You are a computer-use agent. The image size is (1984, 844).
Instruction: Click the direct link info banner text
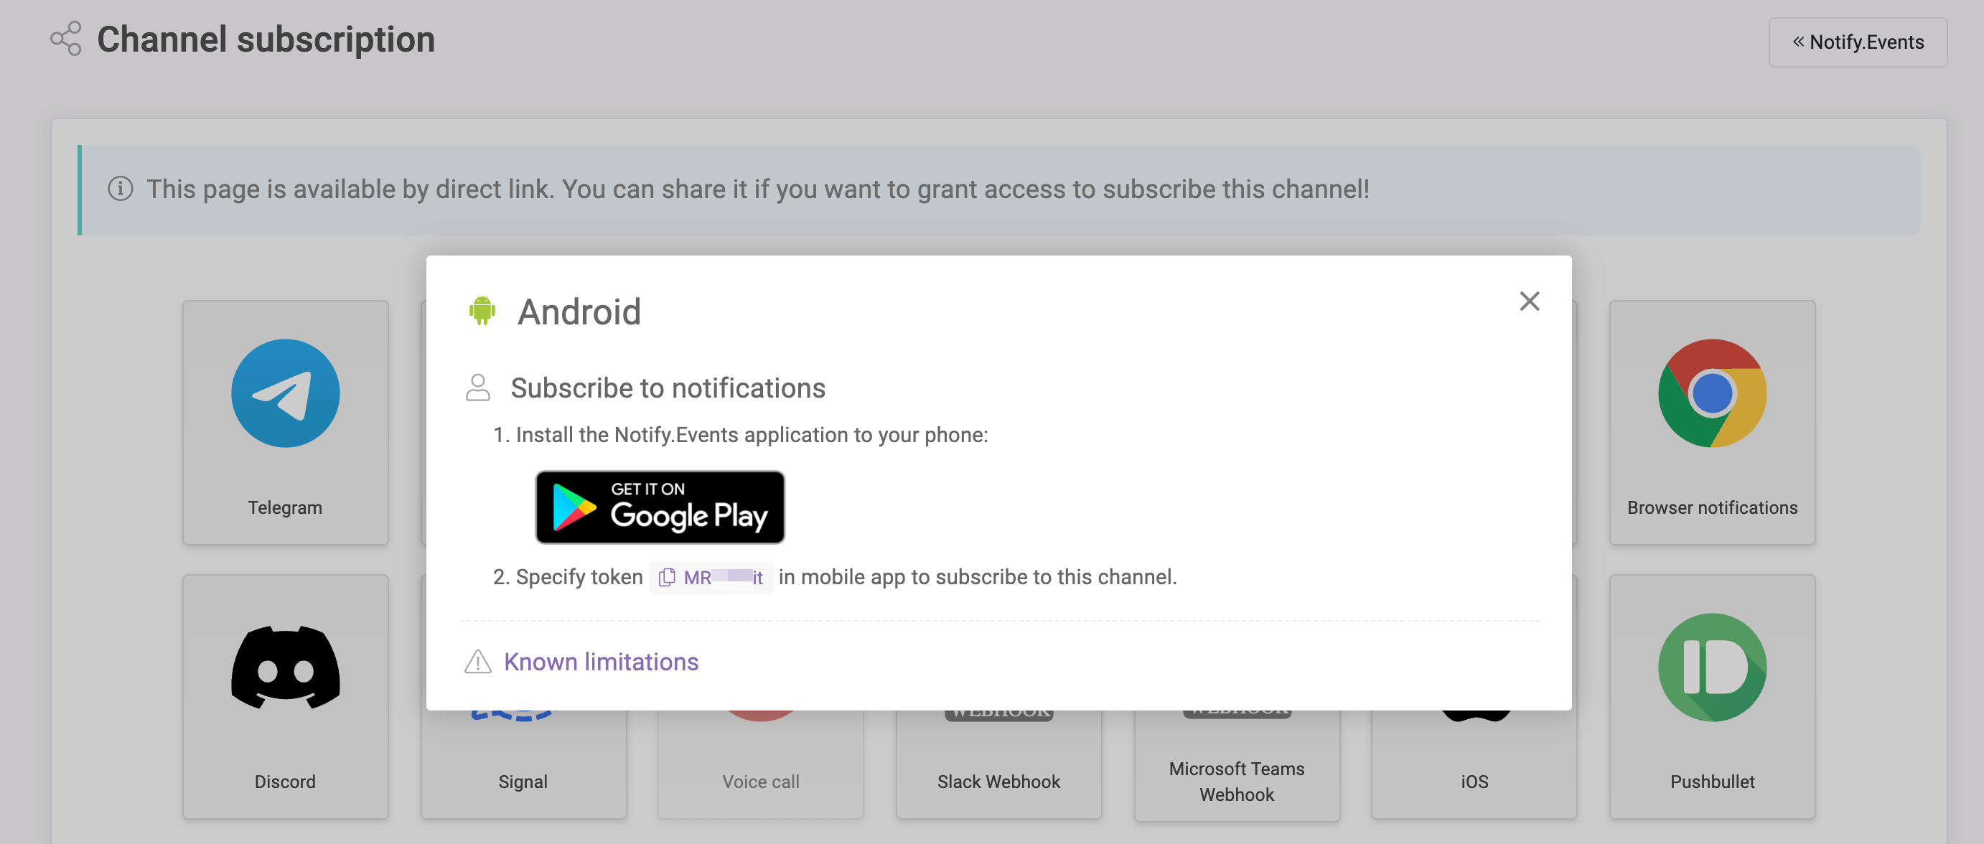pyautogui.click(x=757, y=189)
